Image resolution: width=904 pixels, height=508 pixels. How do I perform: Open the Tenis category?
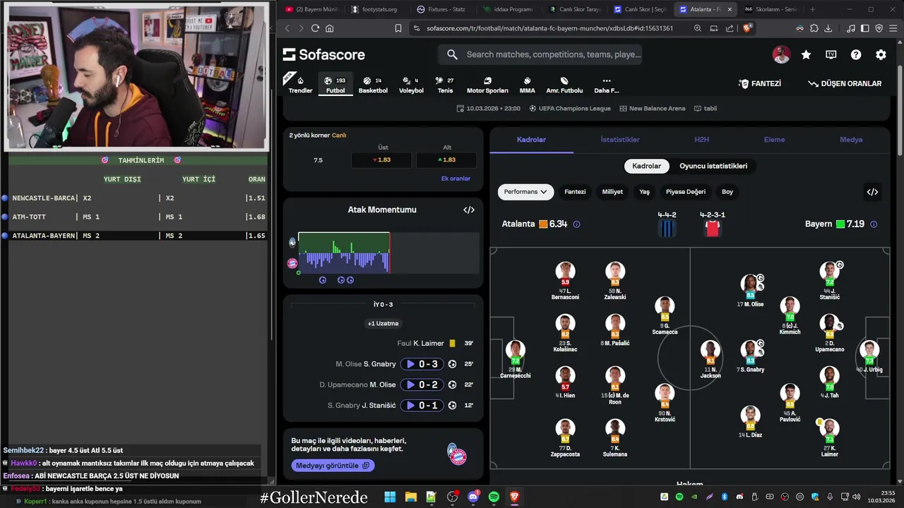pos(445,85)
